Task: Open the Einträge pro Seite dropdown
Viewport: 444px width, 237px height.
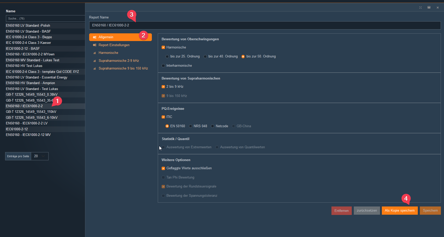Action: coord(40,156)
